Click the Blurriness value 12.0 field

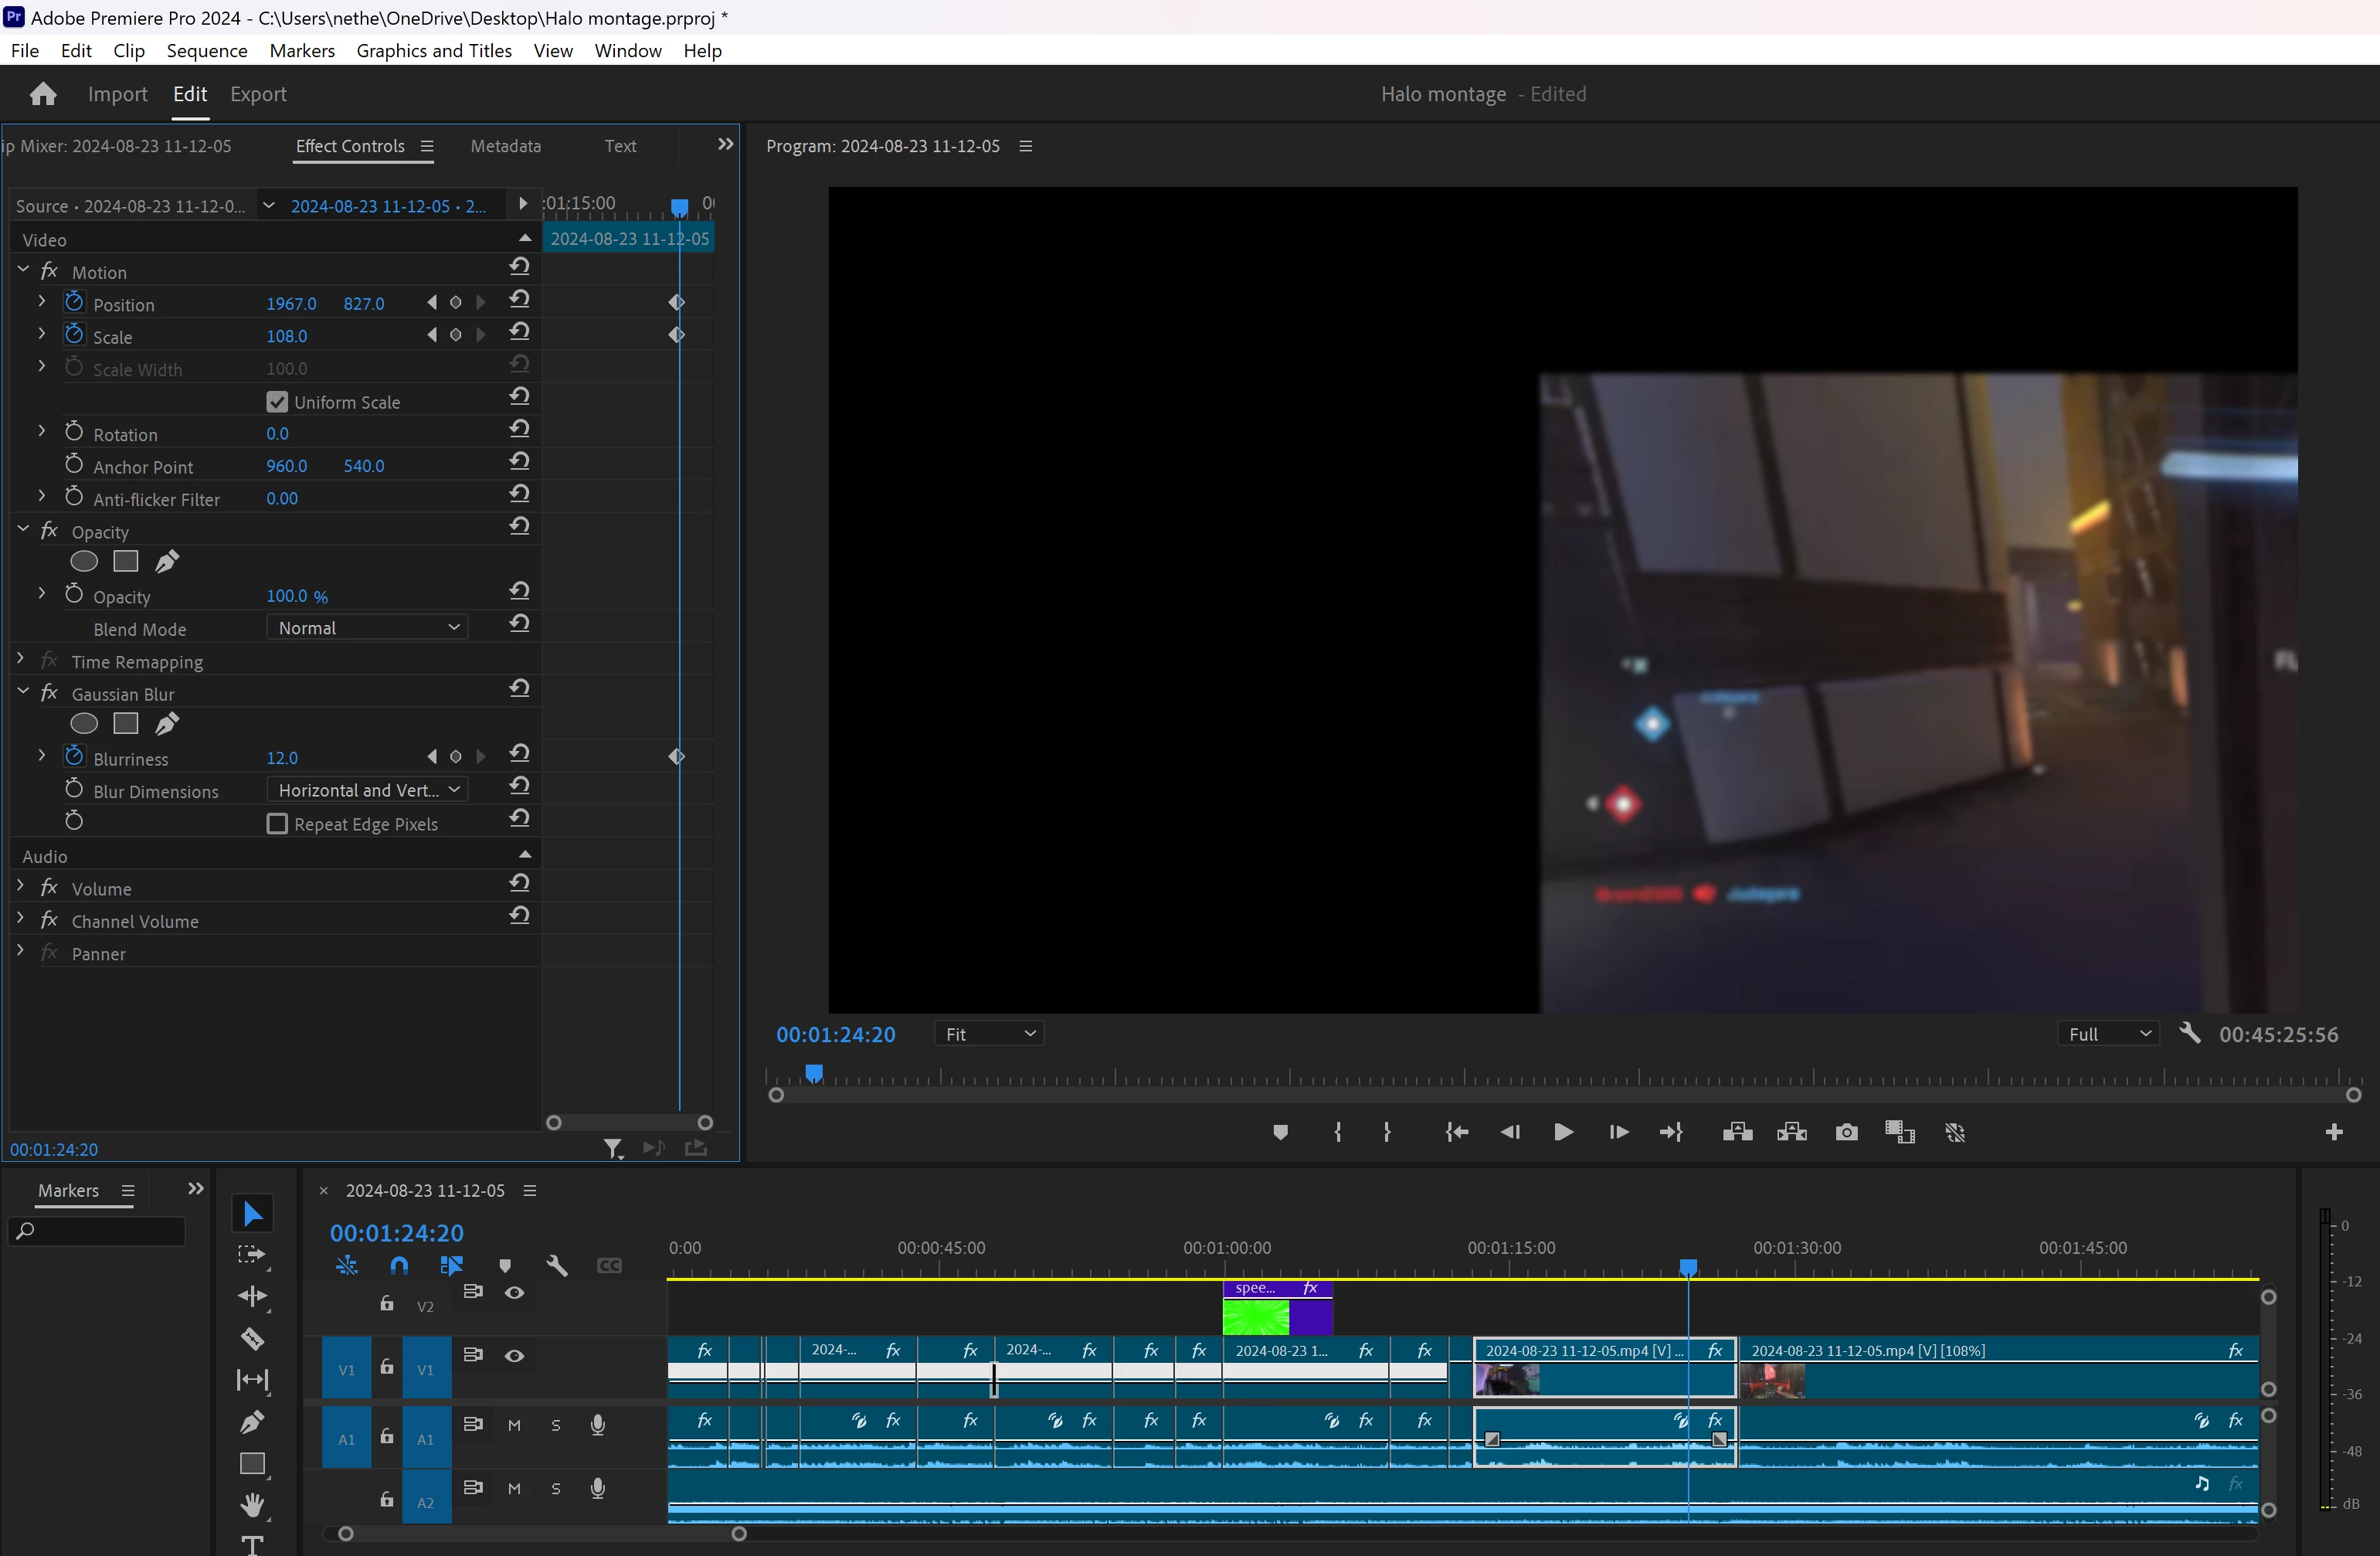click(x=282, y=758)
